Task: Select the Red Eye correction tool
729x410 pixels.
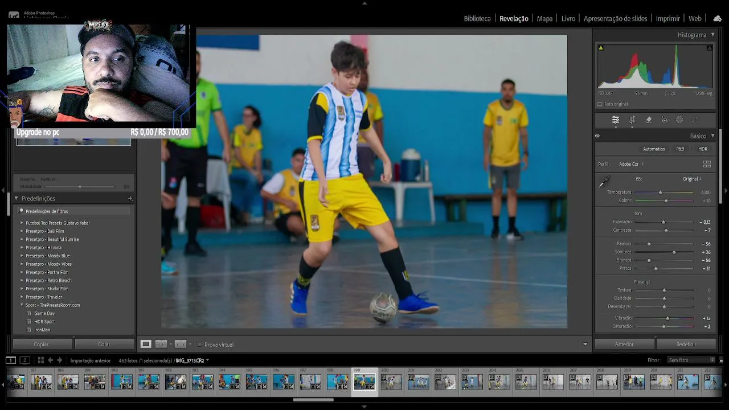Action: [664, 120]
